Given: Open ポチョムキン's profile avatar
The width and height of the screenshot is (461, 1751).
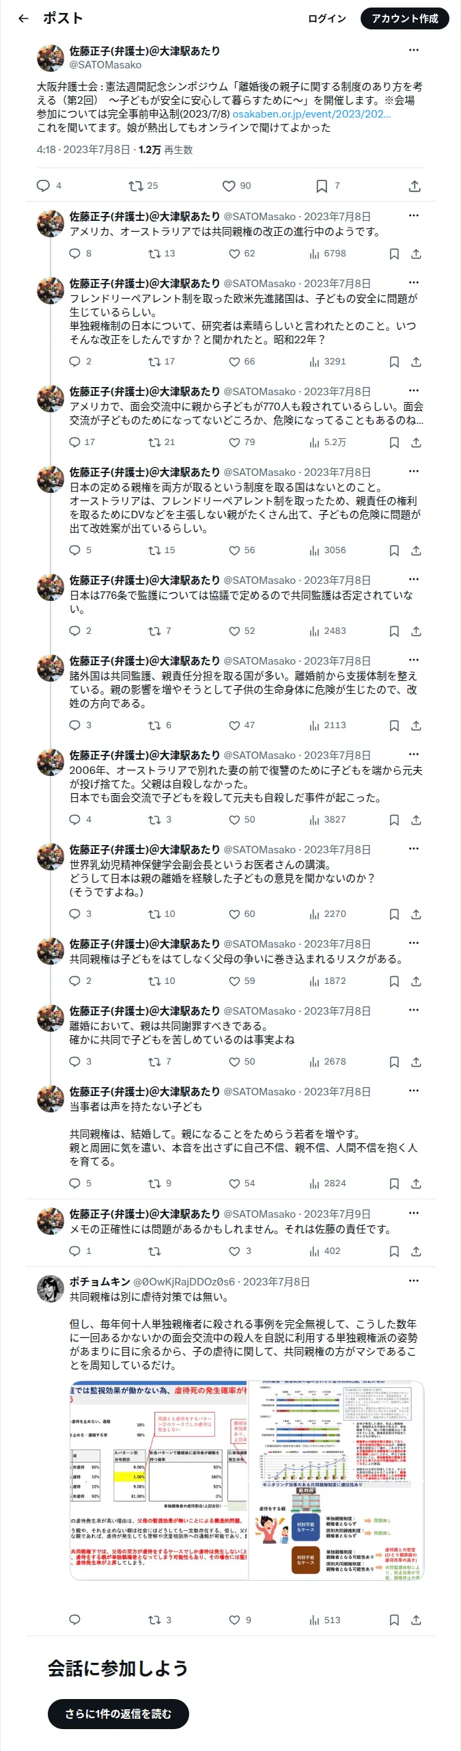Looking at the screenshot, I should click(51, 1289).
